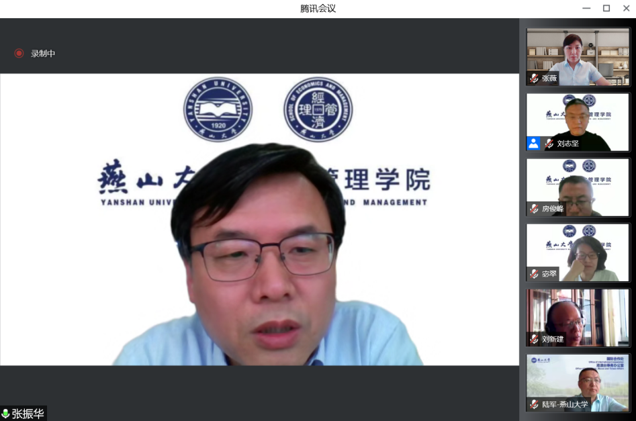Minimize the 腾讯会议 meeting window
Viewport: 636px width, 421px height.
(x=586, y=8)
